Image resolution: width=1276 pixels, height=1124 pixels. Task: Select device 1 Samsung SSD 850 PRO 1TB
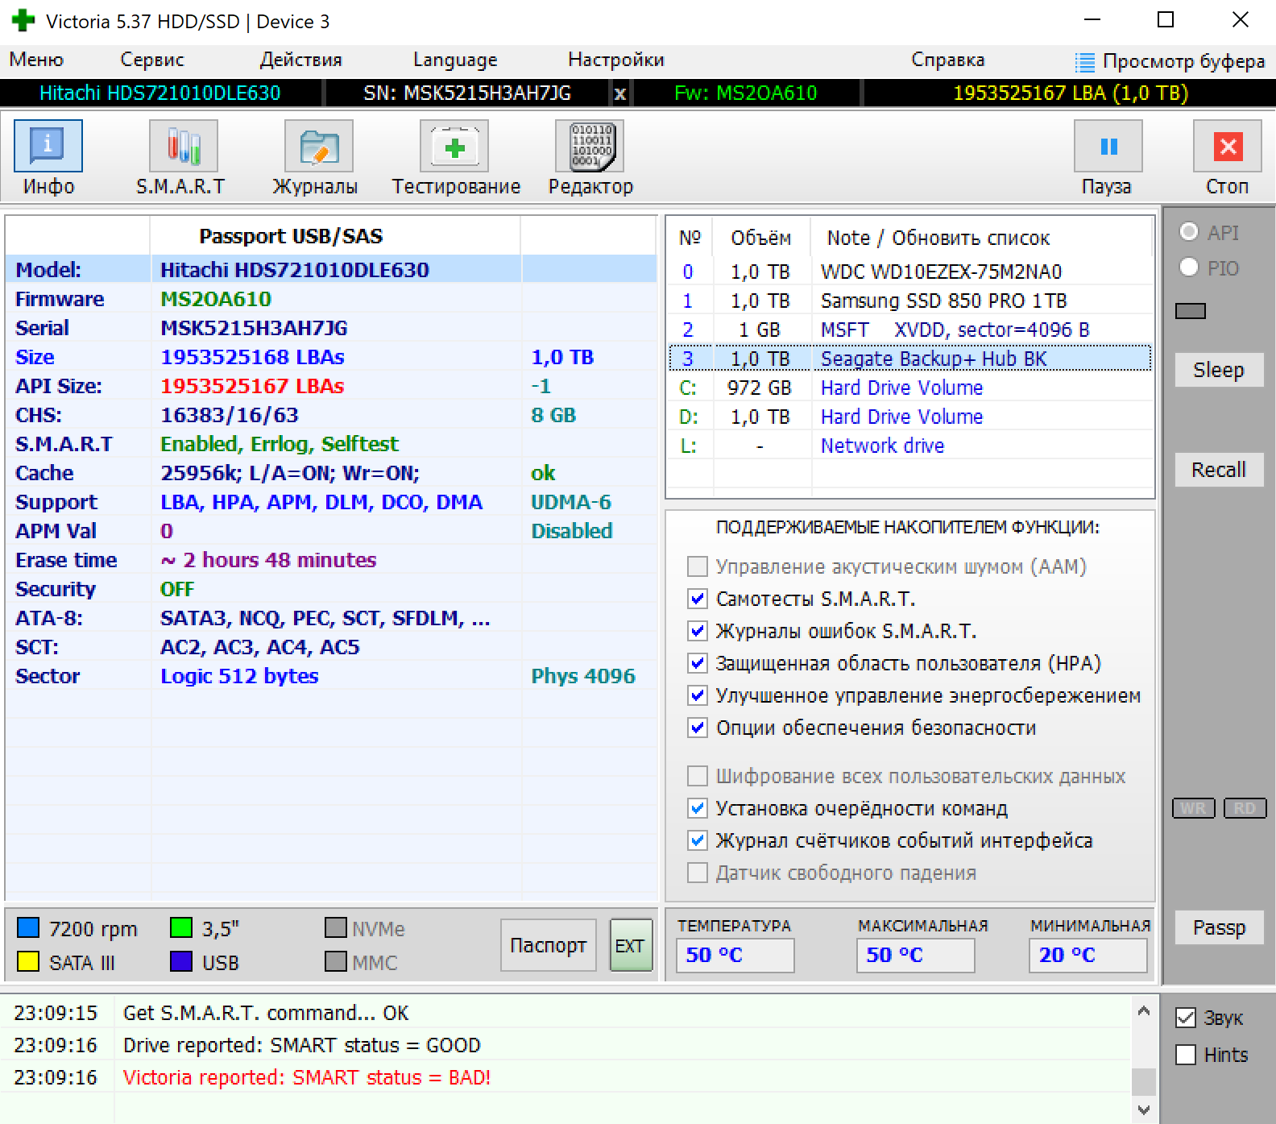point(910,301)
